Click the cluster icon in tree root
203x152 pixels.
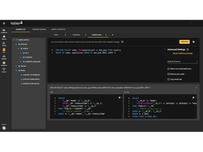coord(17,40)
